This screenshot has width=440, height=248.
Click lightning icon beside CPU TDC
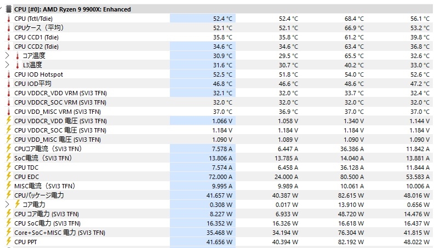8,168
